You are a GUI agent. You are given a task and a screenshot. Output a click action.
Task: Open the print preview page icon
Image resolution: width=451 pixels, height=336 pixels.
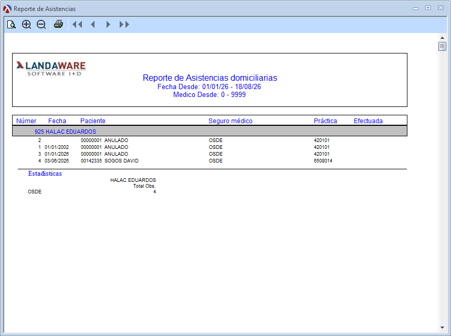(11, 25)
